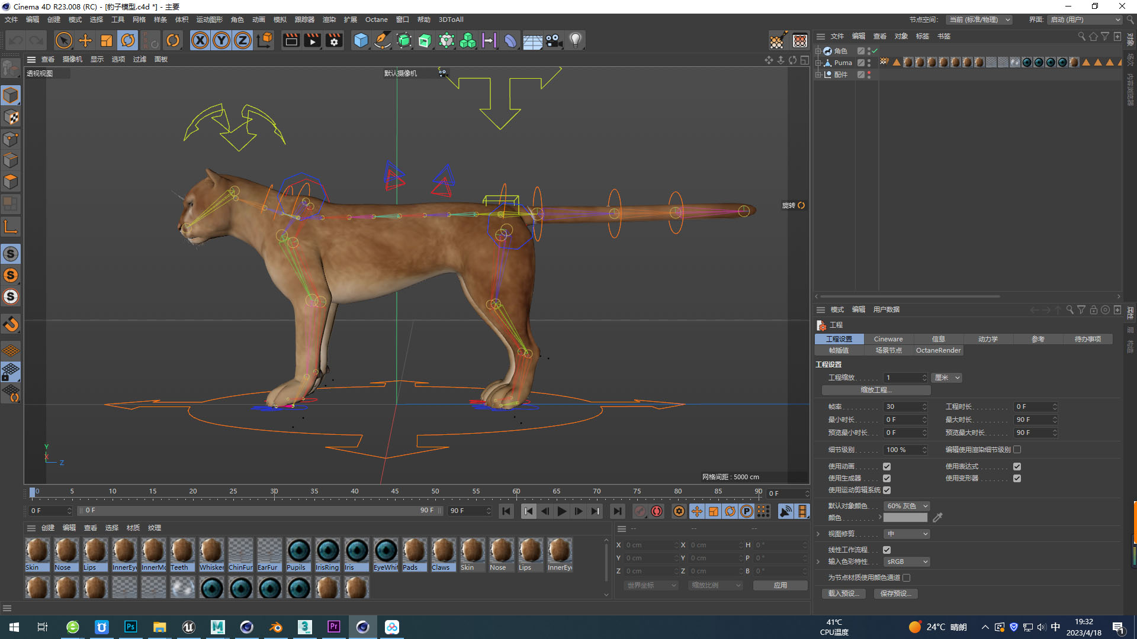Add a Floor environment object

click(x=532, y=41)
